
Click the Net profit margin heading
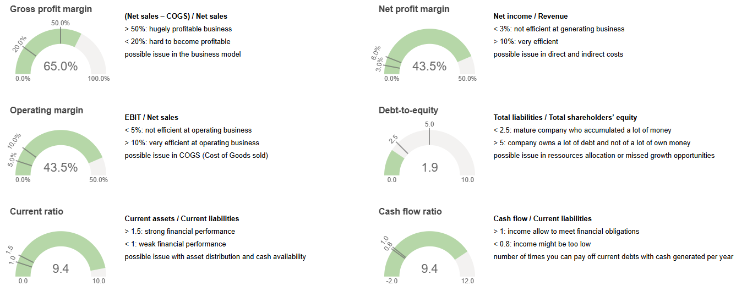pos(414,9)
